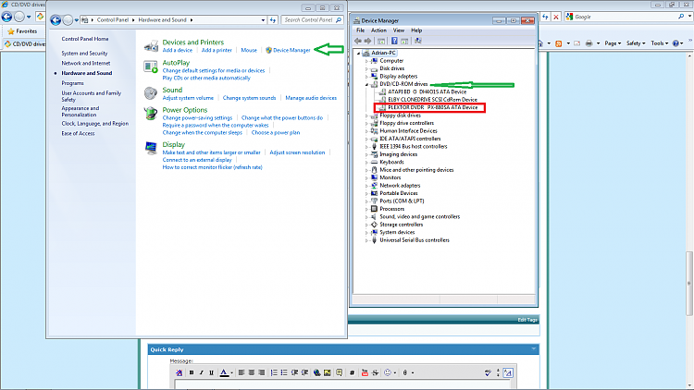Click Internet Explorer back navigation arrow

(x=6, y=17)
